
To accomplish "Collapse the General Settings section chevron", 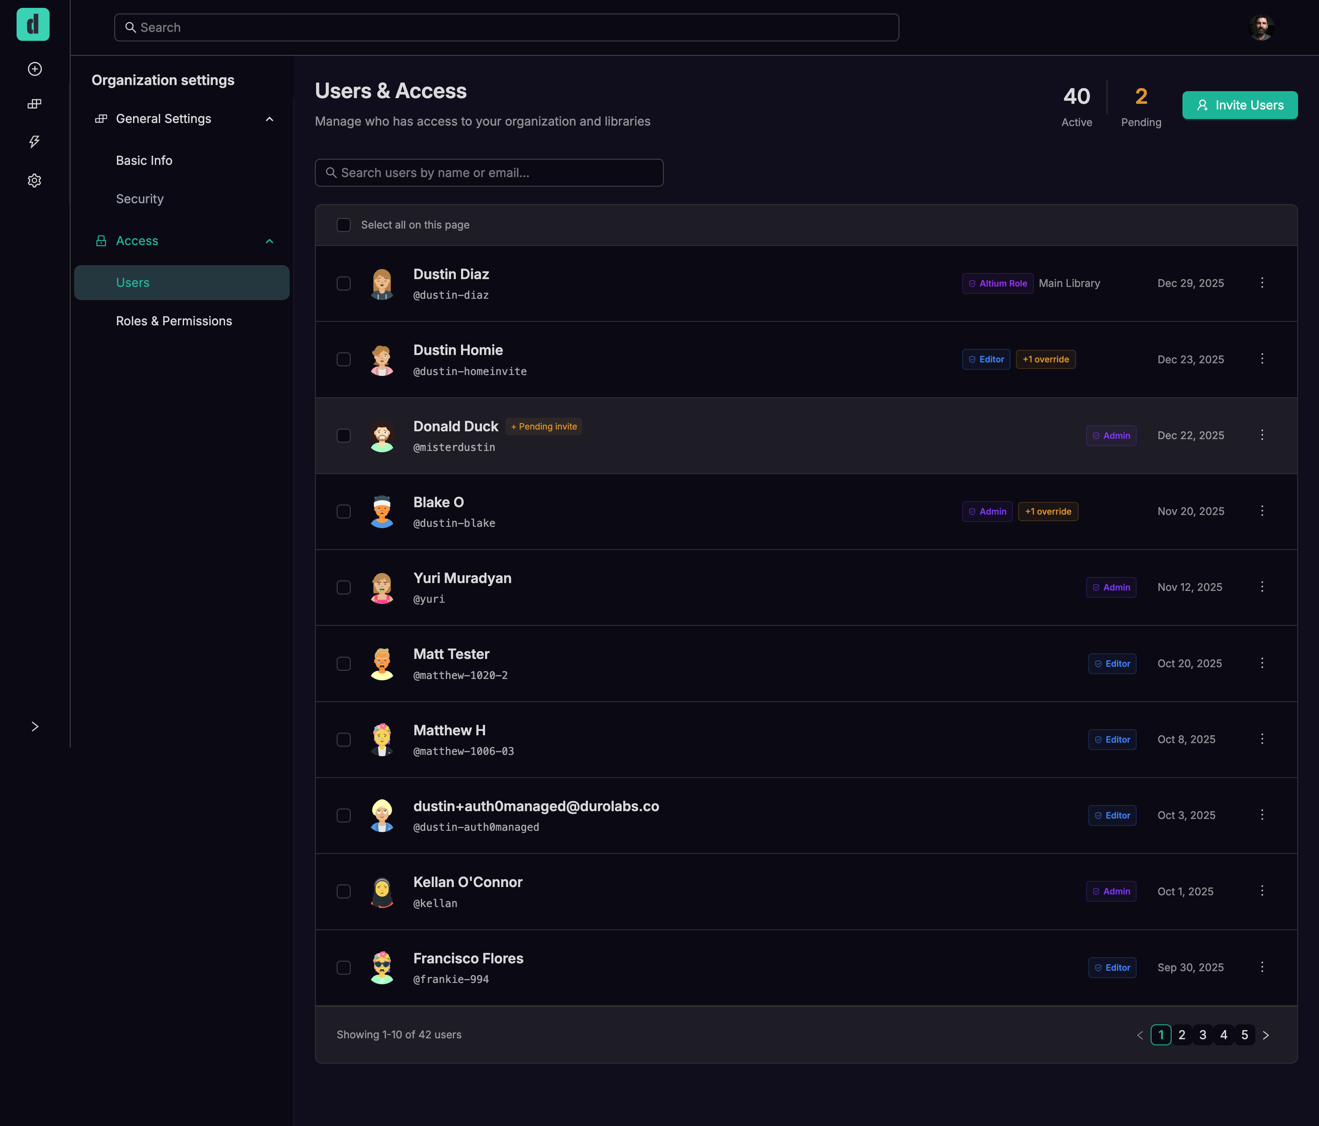I will [x=269, y=119].
